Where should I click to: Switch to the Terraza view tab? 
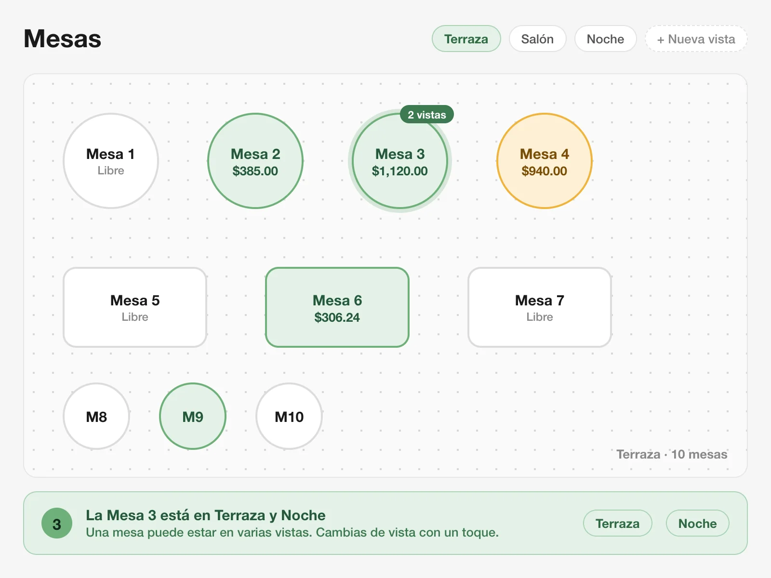466,39
